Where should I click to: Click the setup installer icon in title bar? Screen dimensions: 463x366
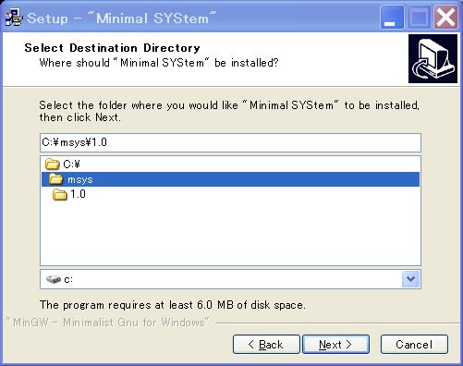[x=14, y=18]
